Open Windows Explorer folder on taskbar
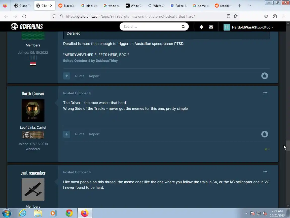The image size is (290, 218). 38,213
